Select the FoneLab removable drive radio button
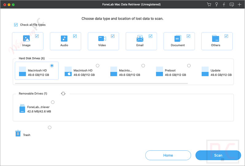Image resolution: width=245 pixels, height=166 pixels. click(x=53, y=102)
